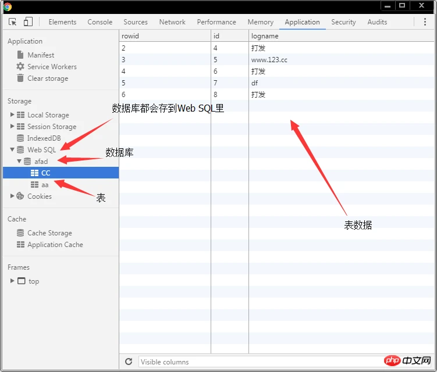This screenshot has height=372, width=437.
Task: Click the IndexedDB database icon
Action: tap(20, 138)
